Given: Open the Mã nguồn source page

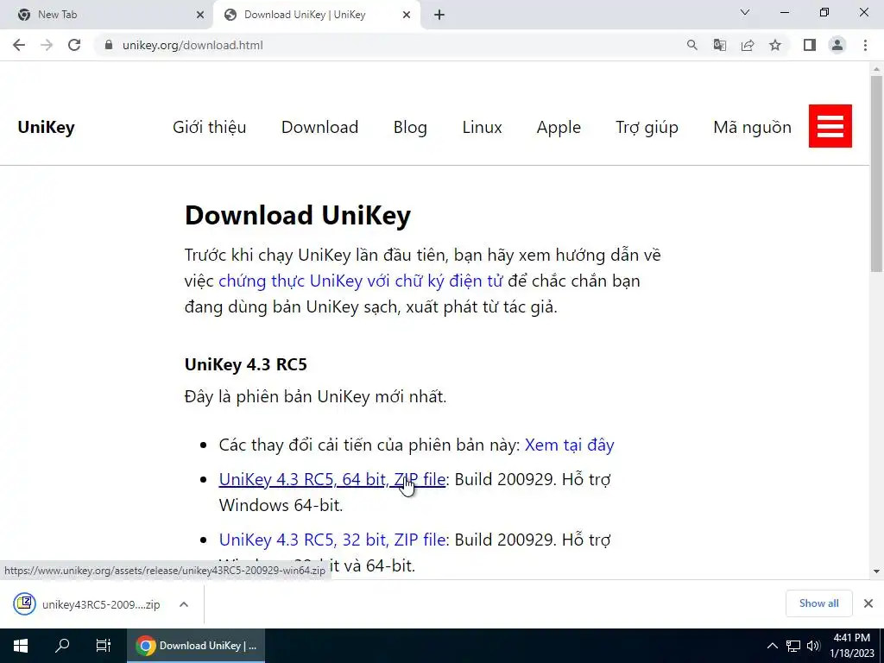Looking at the screenshot, I should click(x=752, y=128).
